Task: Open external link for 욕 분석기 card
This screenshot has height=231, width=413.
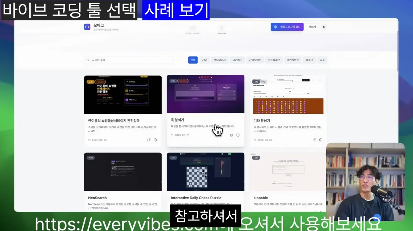Action: (x=231, y=135)
